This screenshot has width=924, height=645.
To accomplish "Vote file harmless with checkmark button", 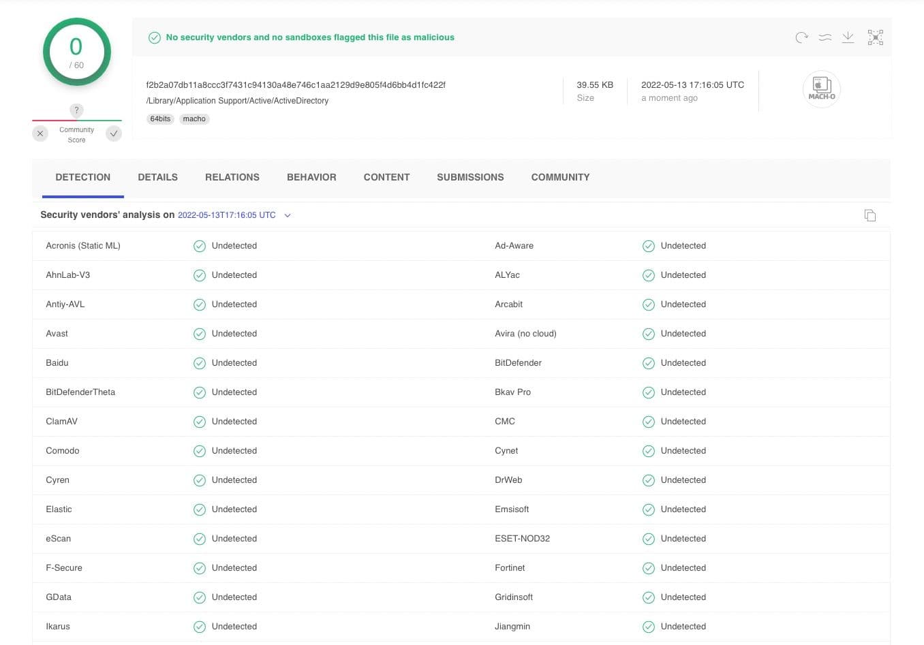I will coord(114,133).
